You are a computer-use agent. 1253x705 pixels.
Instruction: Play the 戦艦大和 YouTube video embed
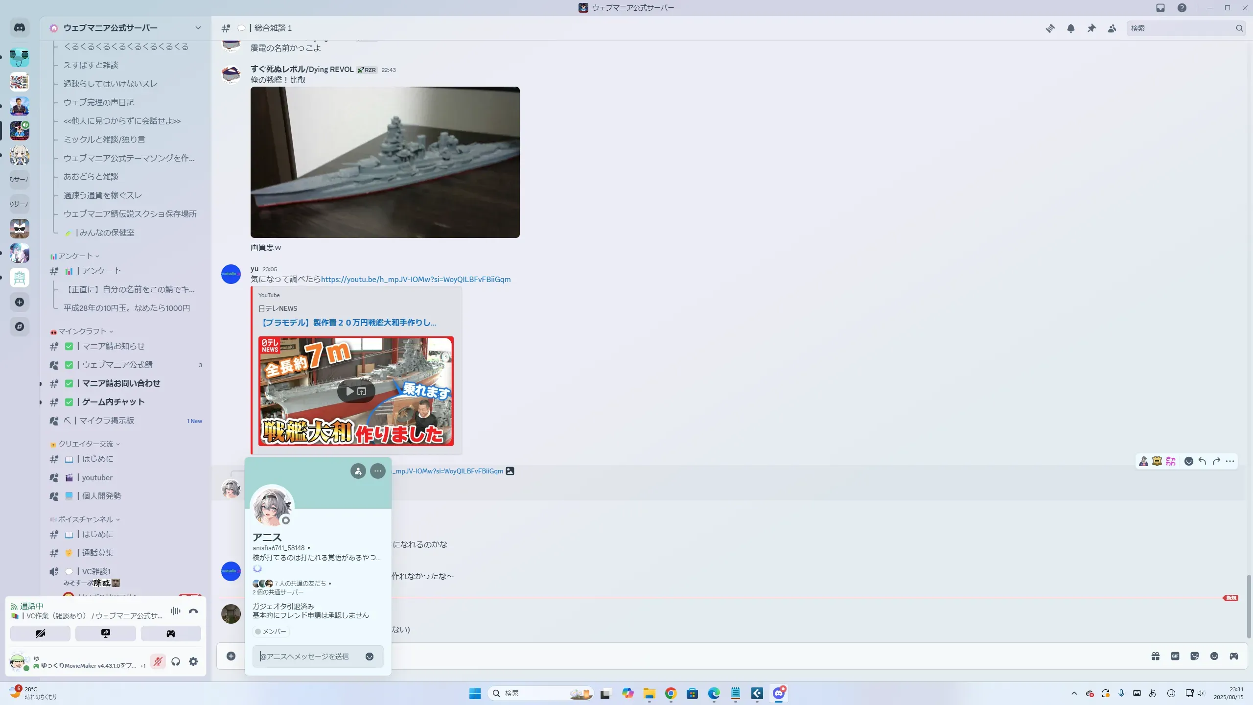point(349,391)
